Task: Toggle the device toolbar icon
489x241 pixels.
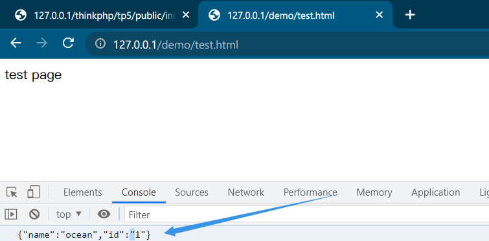Action: pyautogui.click(x=34, y=192)
